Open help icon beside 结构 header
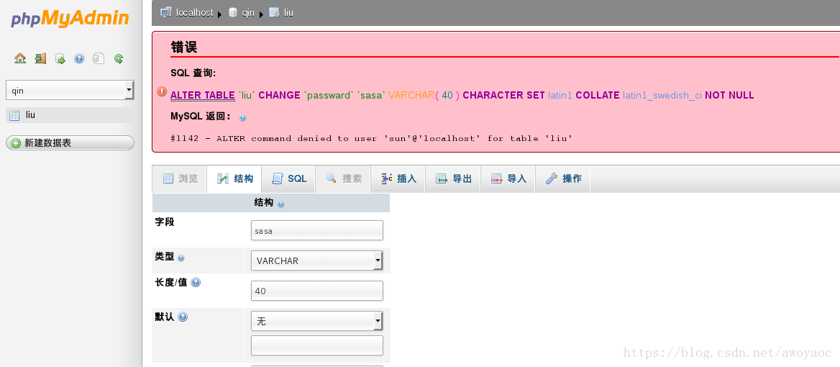 coord(281,204)
